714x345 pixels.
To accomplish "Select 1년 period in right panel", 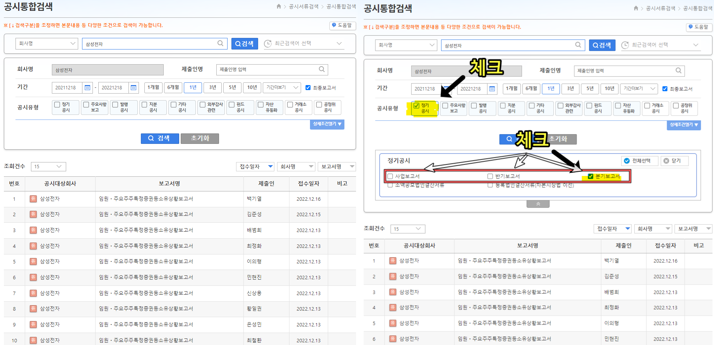I will [551, 89].
